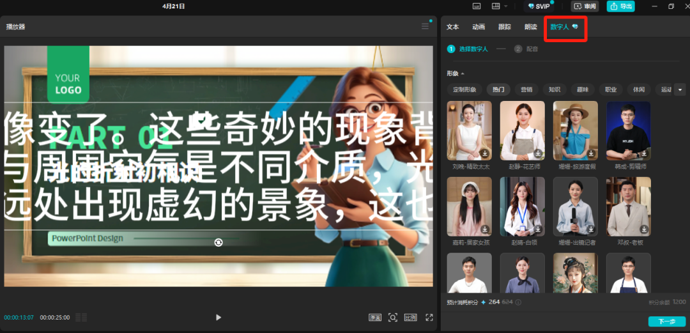
Task: Select the 知识 category chip
Action: point(555,89)
